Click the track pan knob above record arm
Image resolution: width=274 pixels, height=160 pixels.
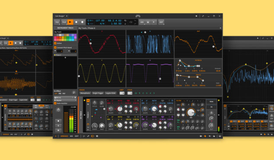pos(58,110)
